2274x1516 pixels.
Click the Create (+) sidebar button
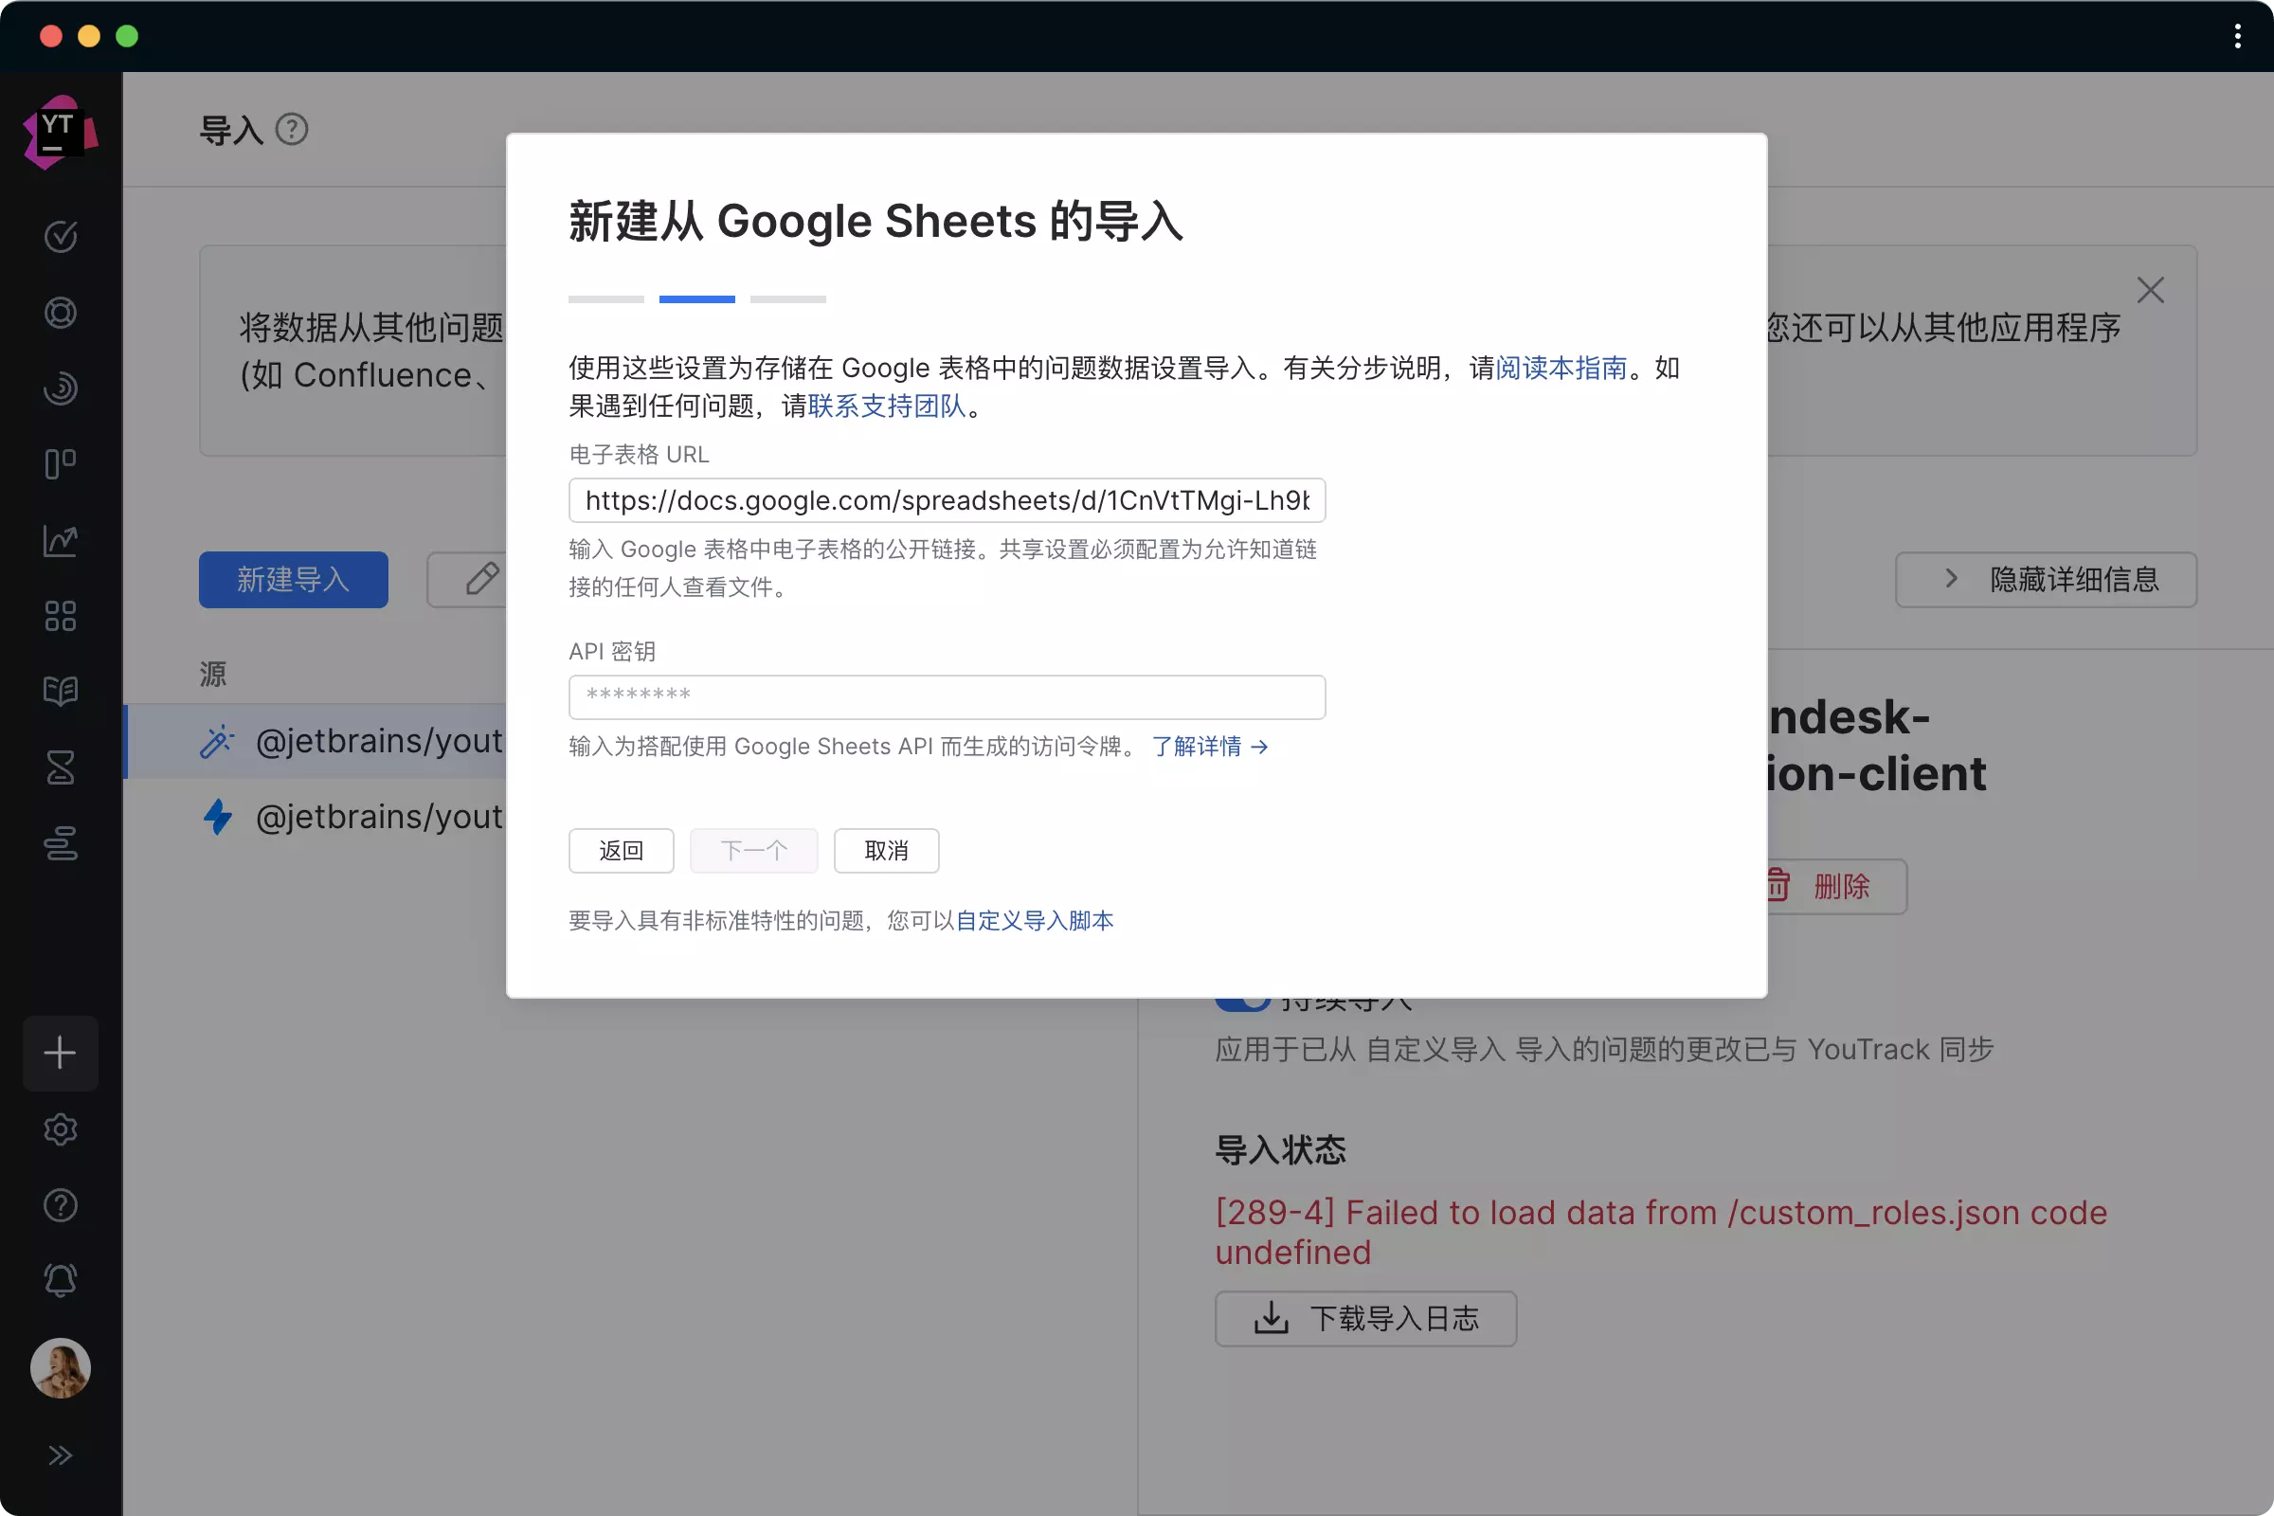(x=60, y=1053)
